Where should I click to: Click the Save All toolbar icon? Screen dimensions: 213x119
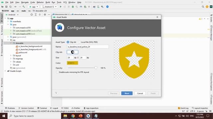[x=6, y=7]
